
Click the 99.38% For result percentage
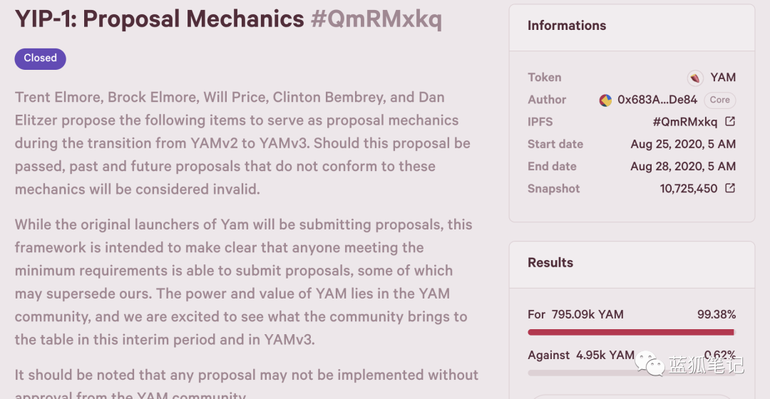[717, 314]
